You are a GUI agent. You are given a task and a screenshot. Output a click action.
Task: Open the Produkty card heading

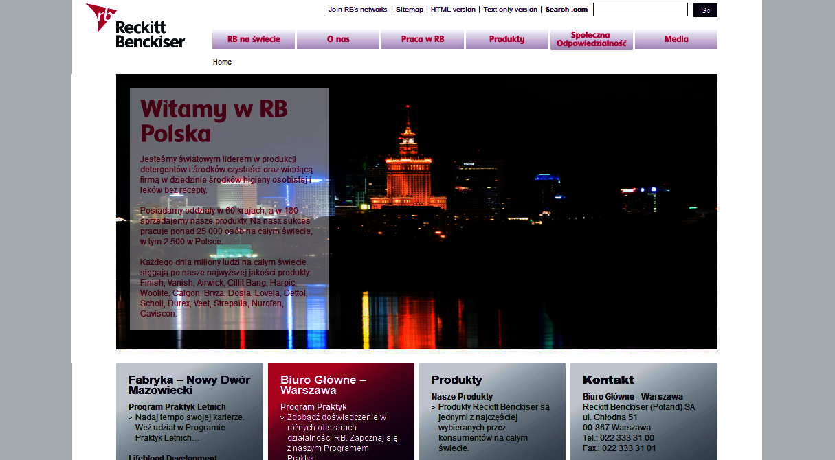(x=457, y=380)
